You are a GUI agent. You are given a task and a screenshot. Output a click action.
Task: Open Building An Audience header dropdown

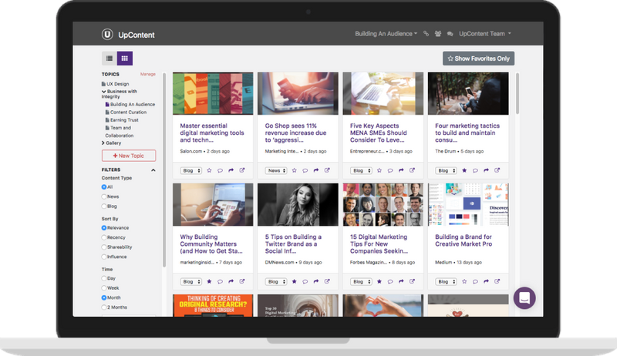[386, 34]
